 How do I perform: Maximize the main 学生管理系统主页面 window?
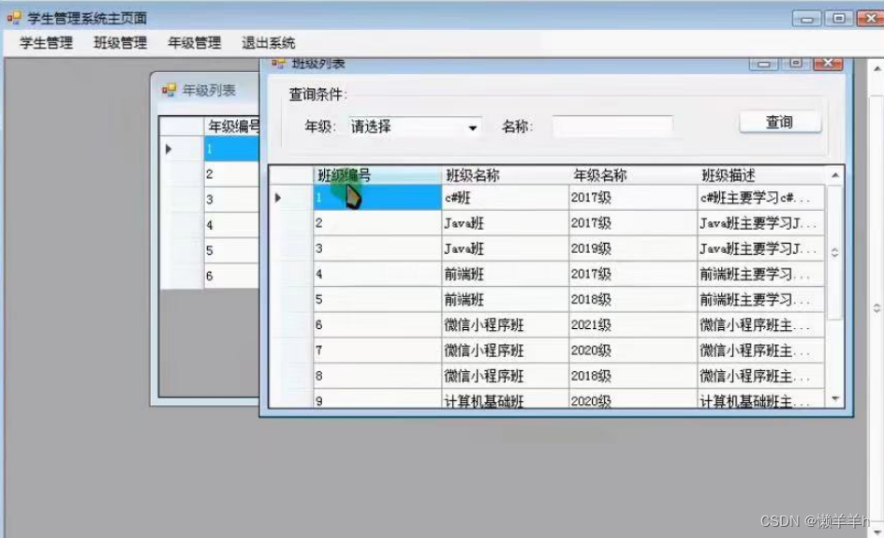[x=839, y=18]
